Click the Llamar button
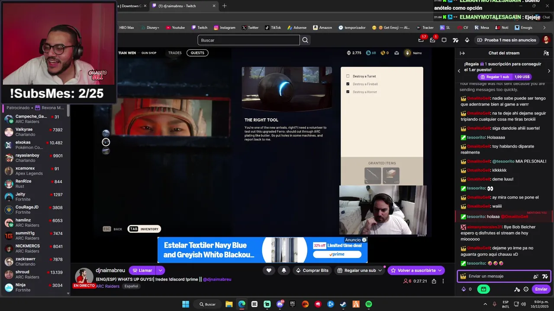 click(x=142, y=270)
